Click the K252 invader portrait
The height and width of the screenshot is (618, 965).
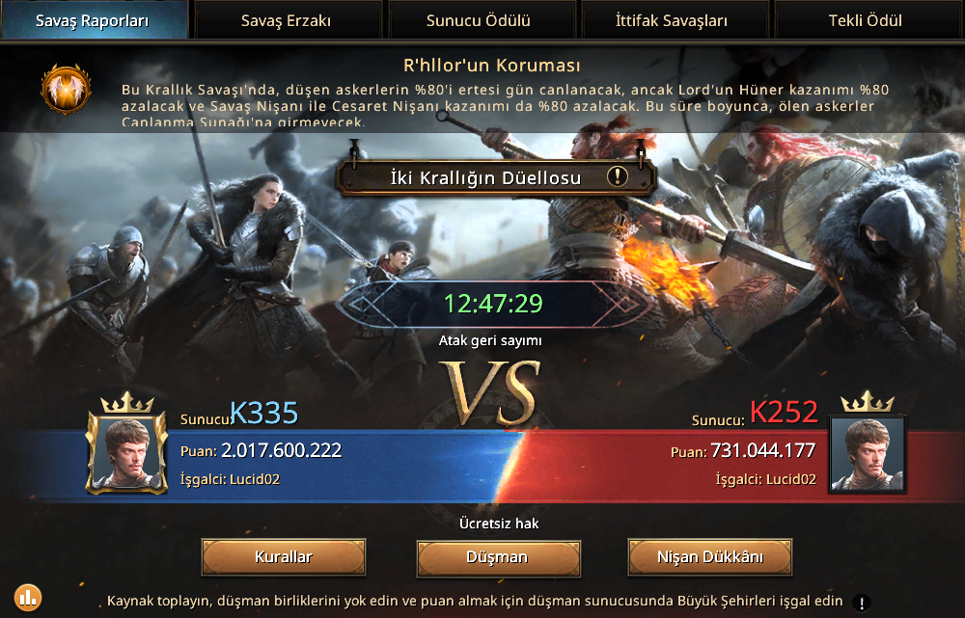(868, 455)
